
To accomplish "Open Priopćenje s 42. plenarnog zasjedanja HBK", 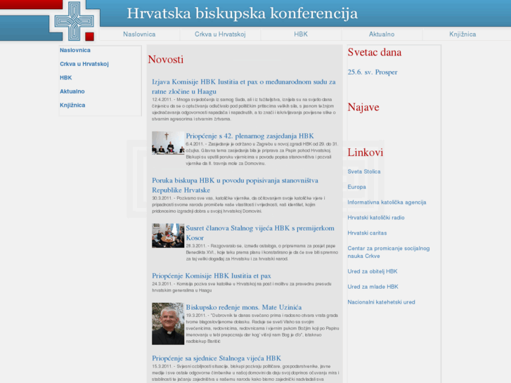I will point(250,136).
